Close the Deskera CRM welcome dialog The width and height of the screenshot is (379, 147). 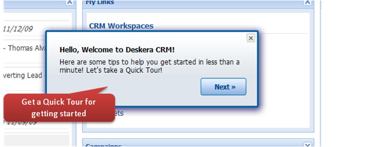251,38
